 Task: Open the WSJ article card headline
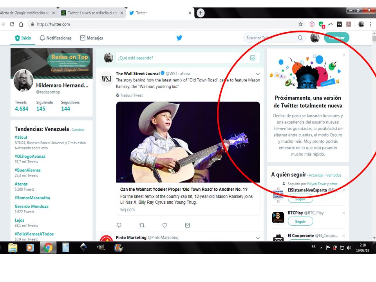coord(184,190)
